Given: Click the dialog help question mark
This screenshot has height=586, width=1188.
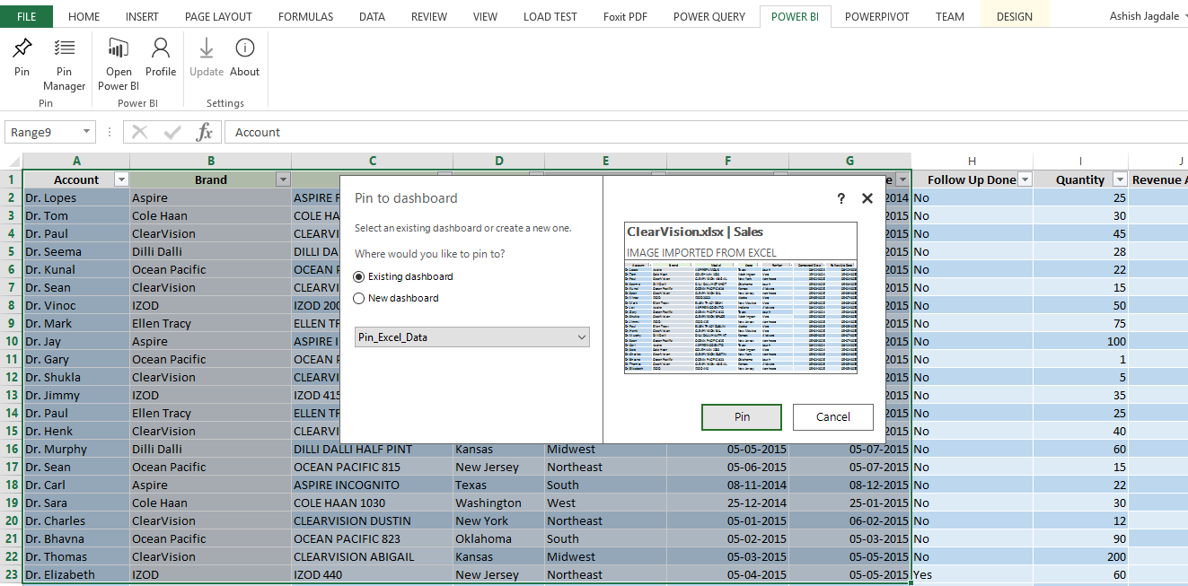Looking at the screenshot, I should coord(840,198).
